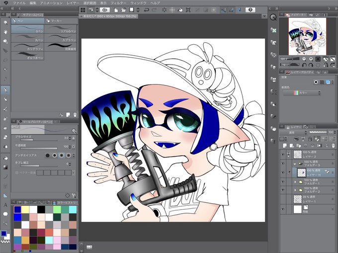Open the blending mode dropdown in Layers
Viewport: 338px width, 253px height.
click(294, 132)
